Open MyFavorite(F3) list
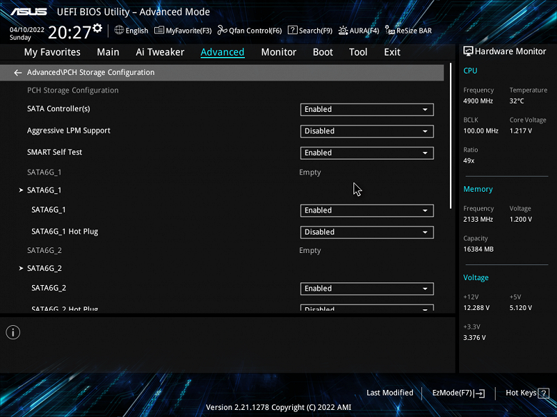Screen dimensions: 557x417 pyautogui.click(x=183, y=31)
